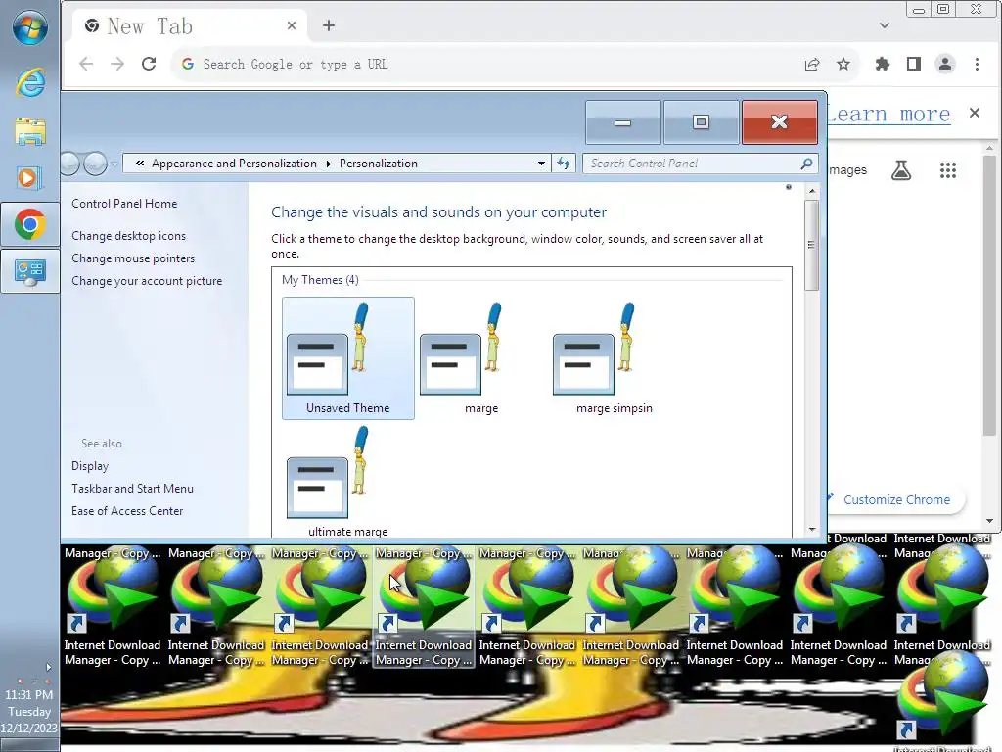Close the New Tab tab
The height and width of the screenshot is (752, 1002).
292,25
